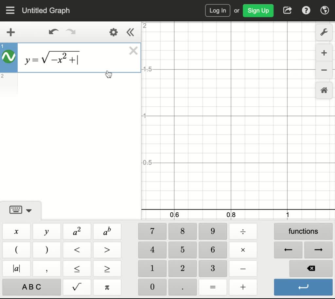
Task: Open the settings gear icon
Action: click(113, 32)
